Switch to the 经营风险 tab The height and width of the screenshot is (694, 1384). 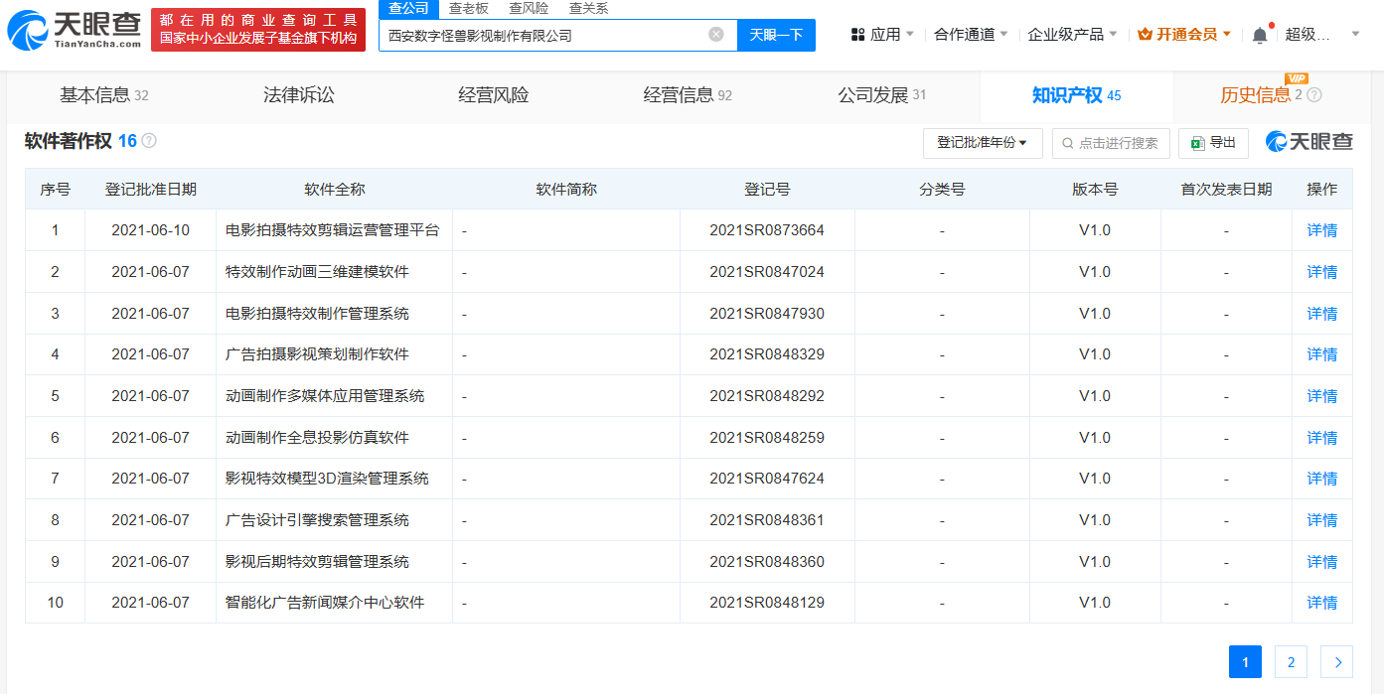493,95
